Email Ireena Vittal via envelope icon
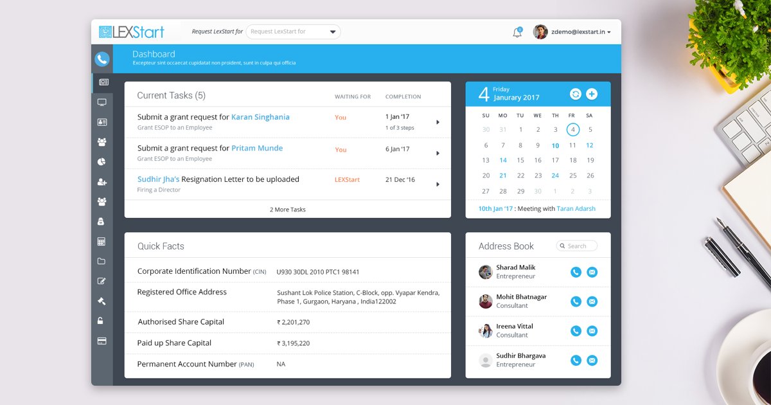Viewport: 771px width, 405px height. tap(592, 331)
